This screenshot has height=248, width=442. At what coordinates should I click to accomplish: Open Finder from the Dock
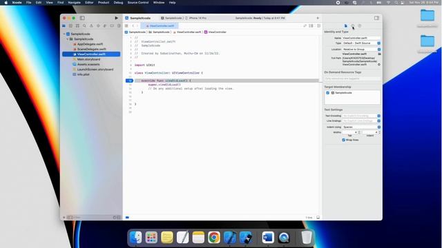coord(135,238)
